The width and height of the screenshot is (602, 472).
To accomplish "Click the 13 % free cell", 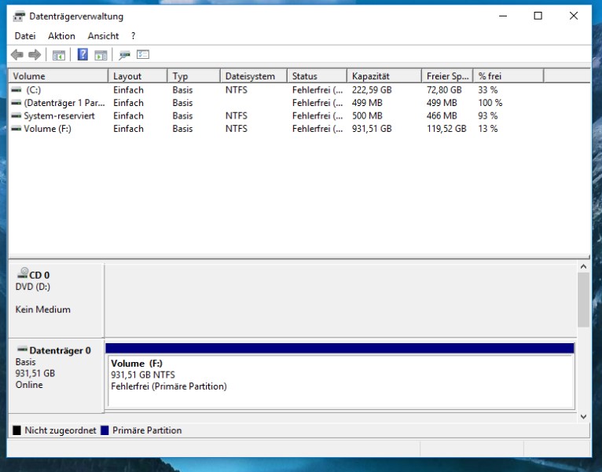I will pos(487,129).
